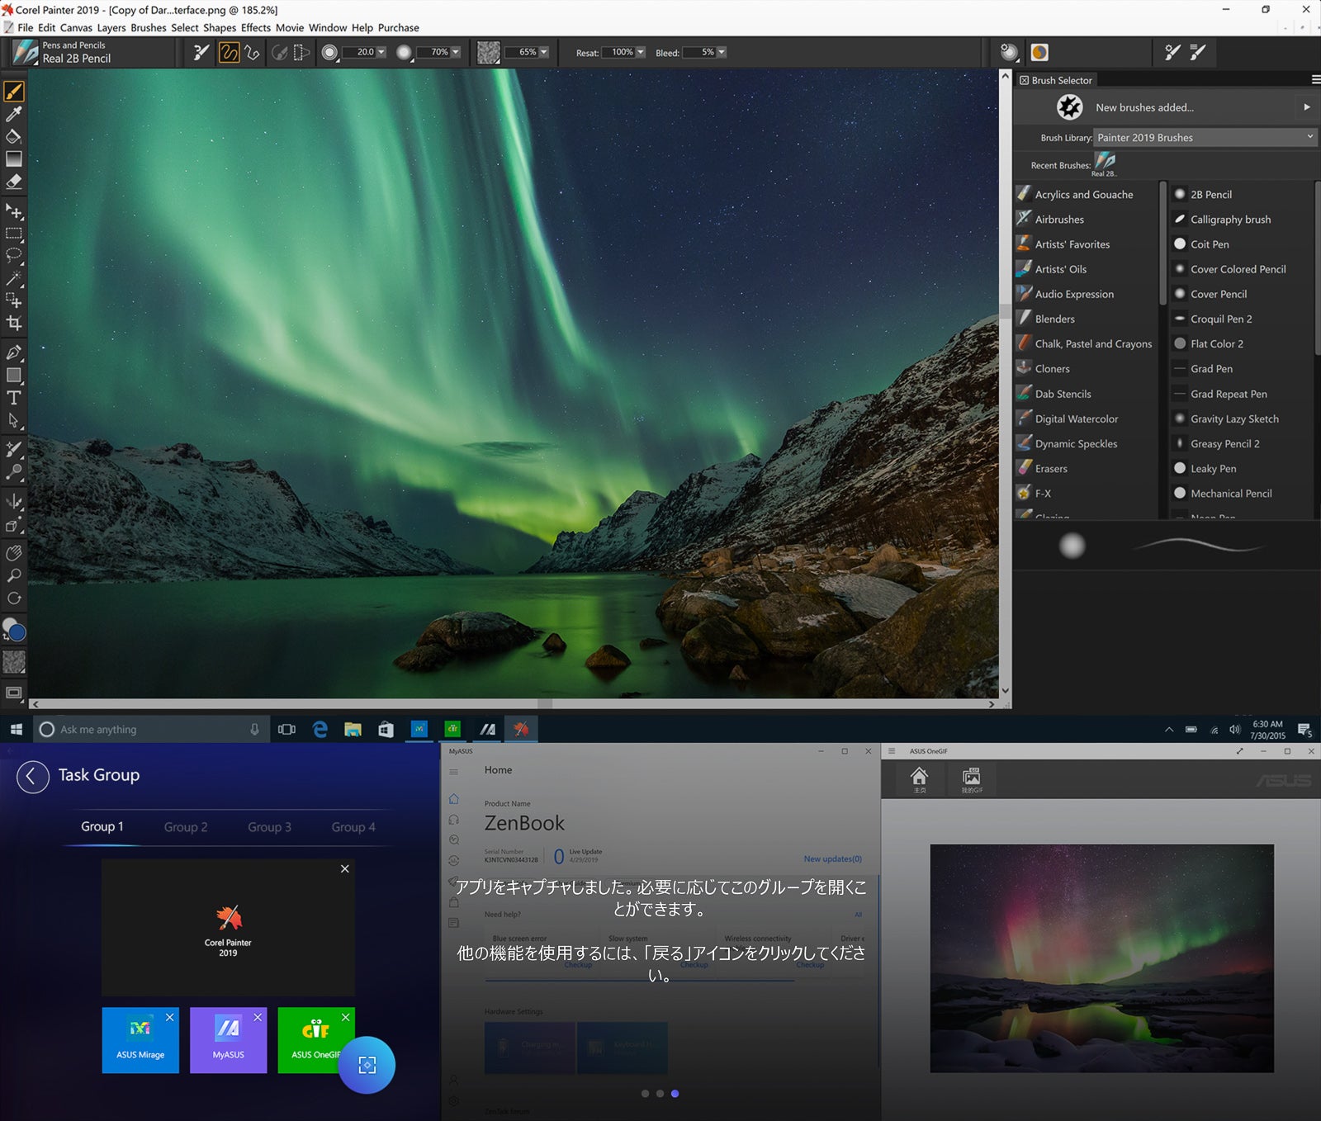Switch to Group 2 tab in Task Group
This screenshot has height=1121, width=1321.
point(186,827)
